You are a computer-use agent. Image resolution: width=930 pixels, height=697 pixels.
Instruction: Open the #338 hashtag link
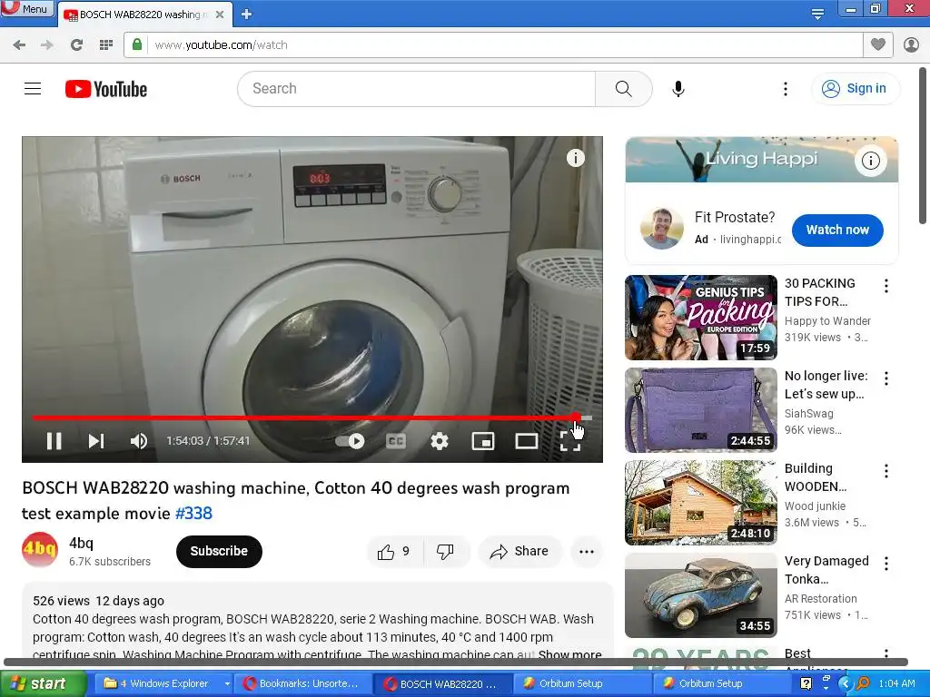click(x=193, y=514)
